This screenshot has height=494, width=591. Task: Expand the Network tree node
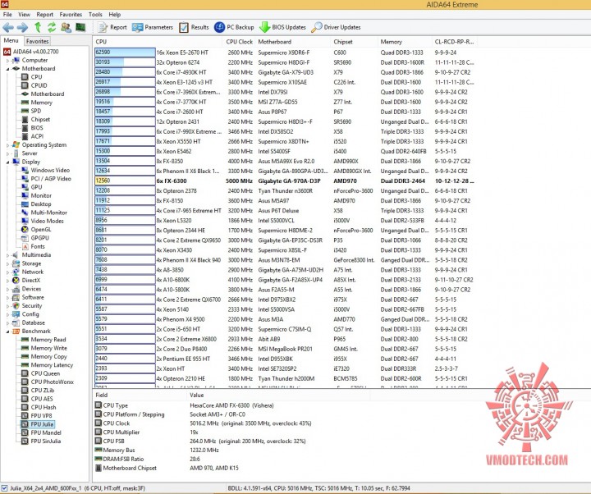(7, 272)
